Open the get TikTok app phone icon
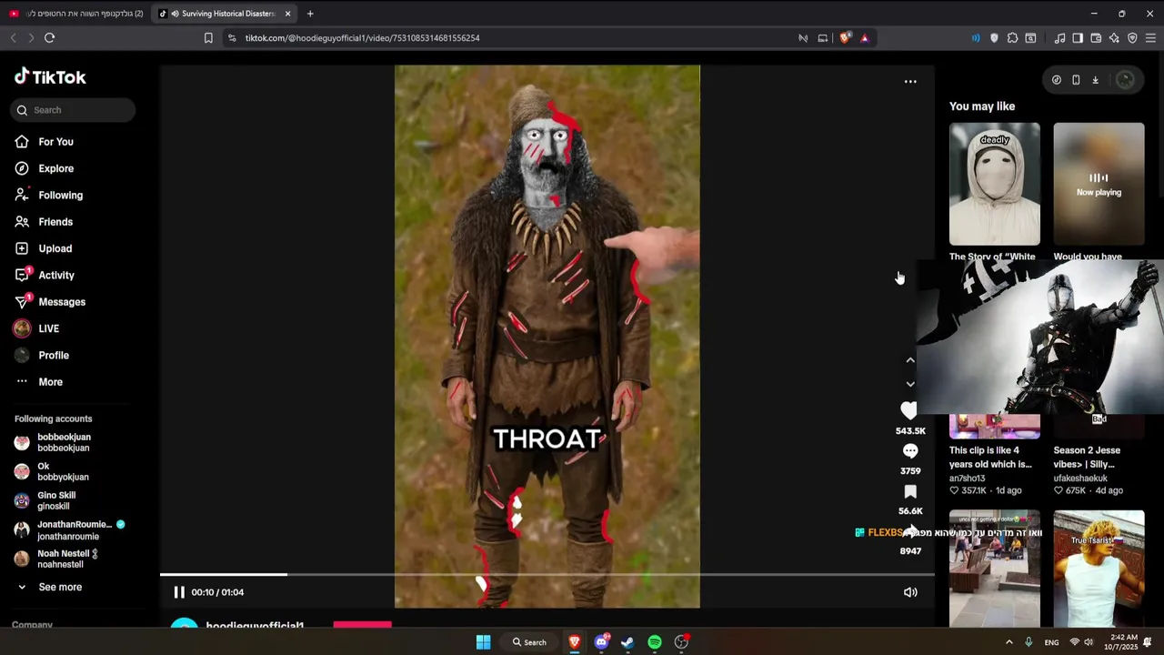This screenshot has height=655, width=1164. pos(1076,80)
